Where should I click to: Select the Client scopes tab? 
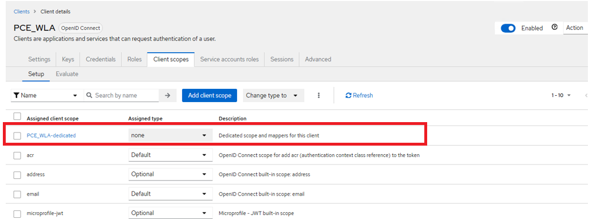(x=171, y=59)
